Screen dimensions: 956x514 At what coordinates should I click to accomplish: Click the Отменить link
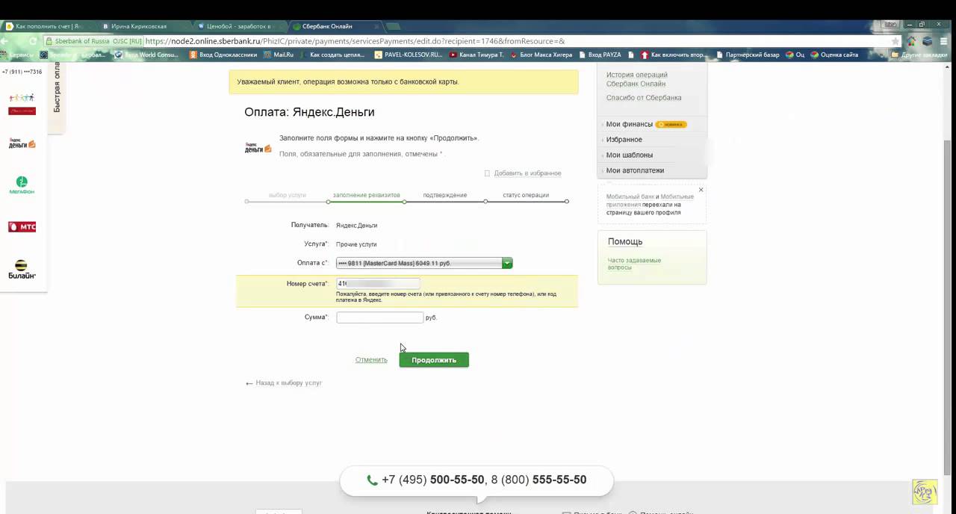coord(371,360)
